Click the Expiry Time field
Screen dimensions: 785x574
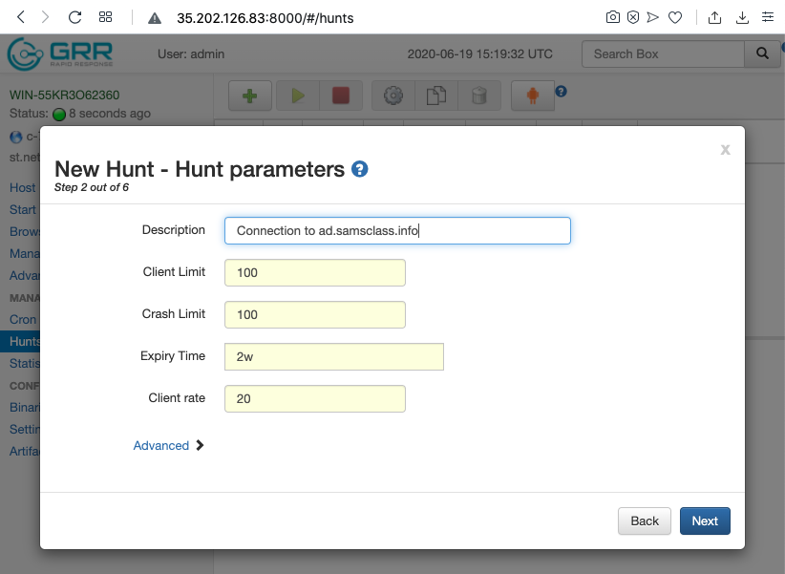(334, 356)
